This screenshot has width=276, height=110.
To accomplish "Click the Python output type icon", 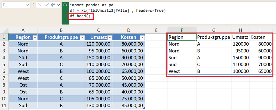I will pyautogui.click(x=53, y=5).
